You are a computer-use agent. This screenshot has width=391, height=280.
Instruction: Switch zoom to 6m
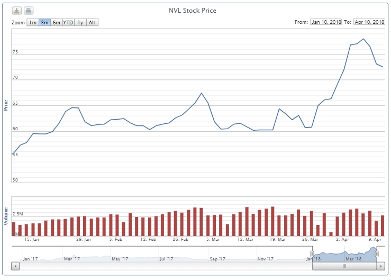57,22
